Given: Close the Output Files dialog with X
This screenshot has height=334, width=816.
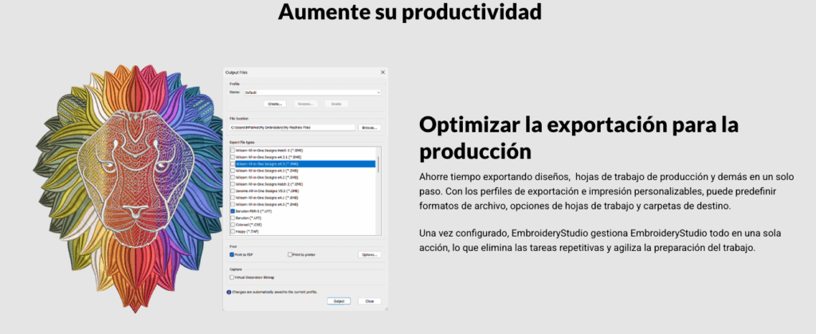Looking at the screenshot, I should coord(382,73).
